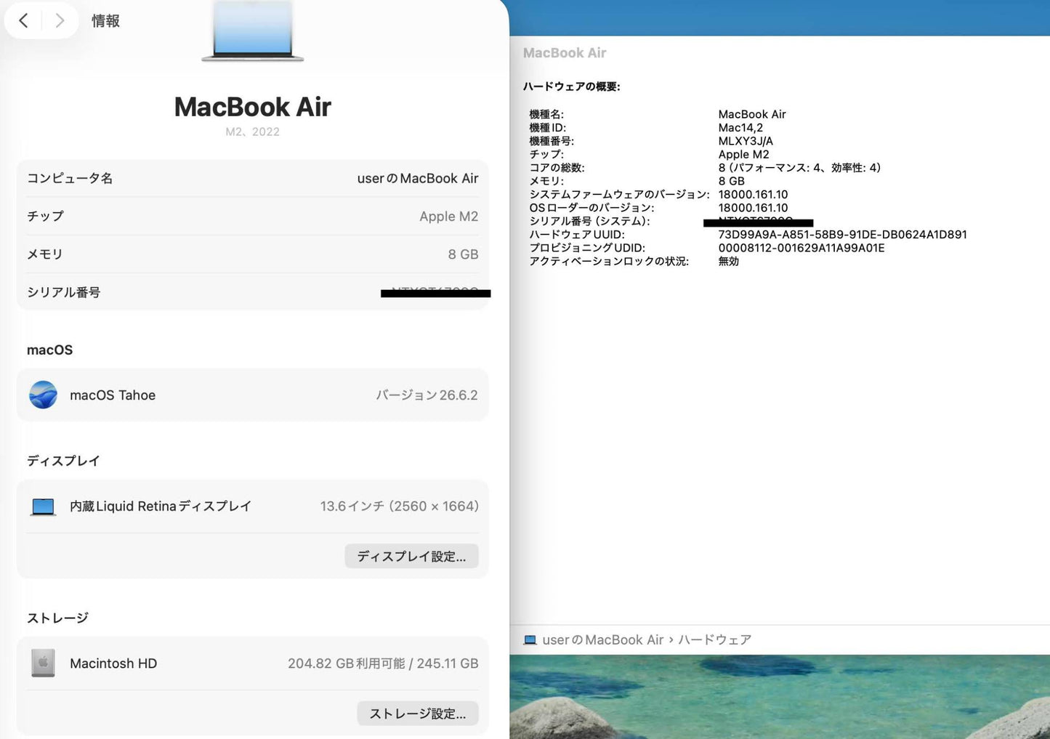Click 204.82 GB利用可能 / 245.11 GB text

pyautogui.click(x=383, y=663)
